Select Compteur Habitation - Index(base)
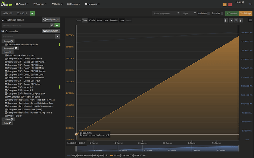 pos(25,109)
